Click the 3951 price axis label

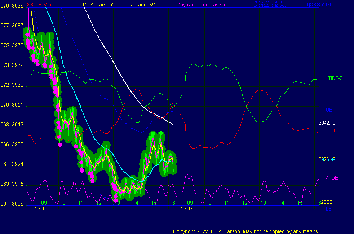pyautogui.click(x=18, y=105)
